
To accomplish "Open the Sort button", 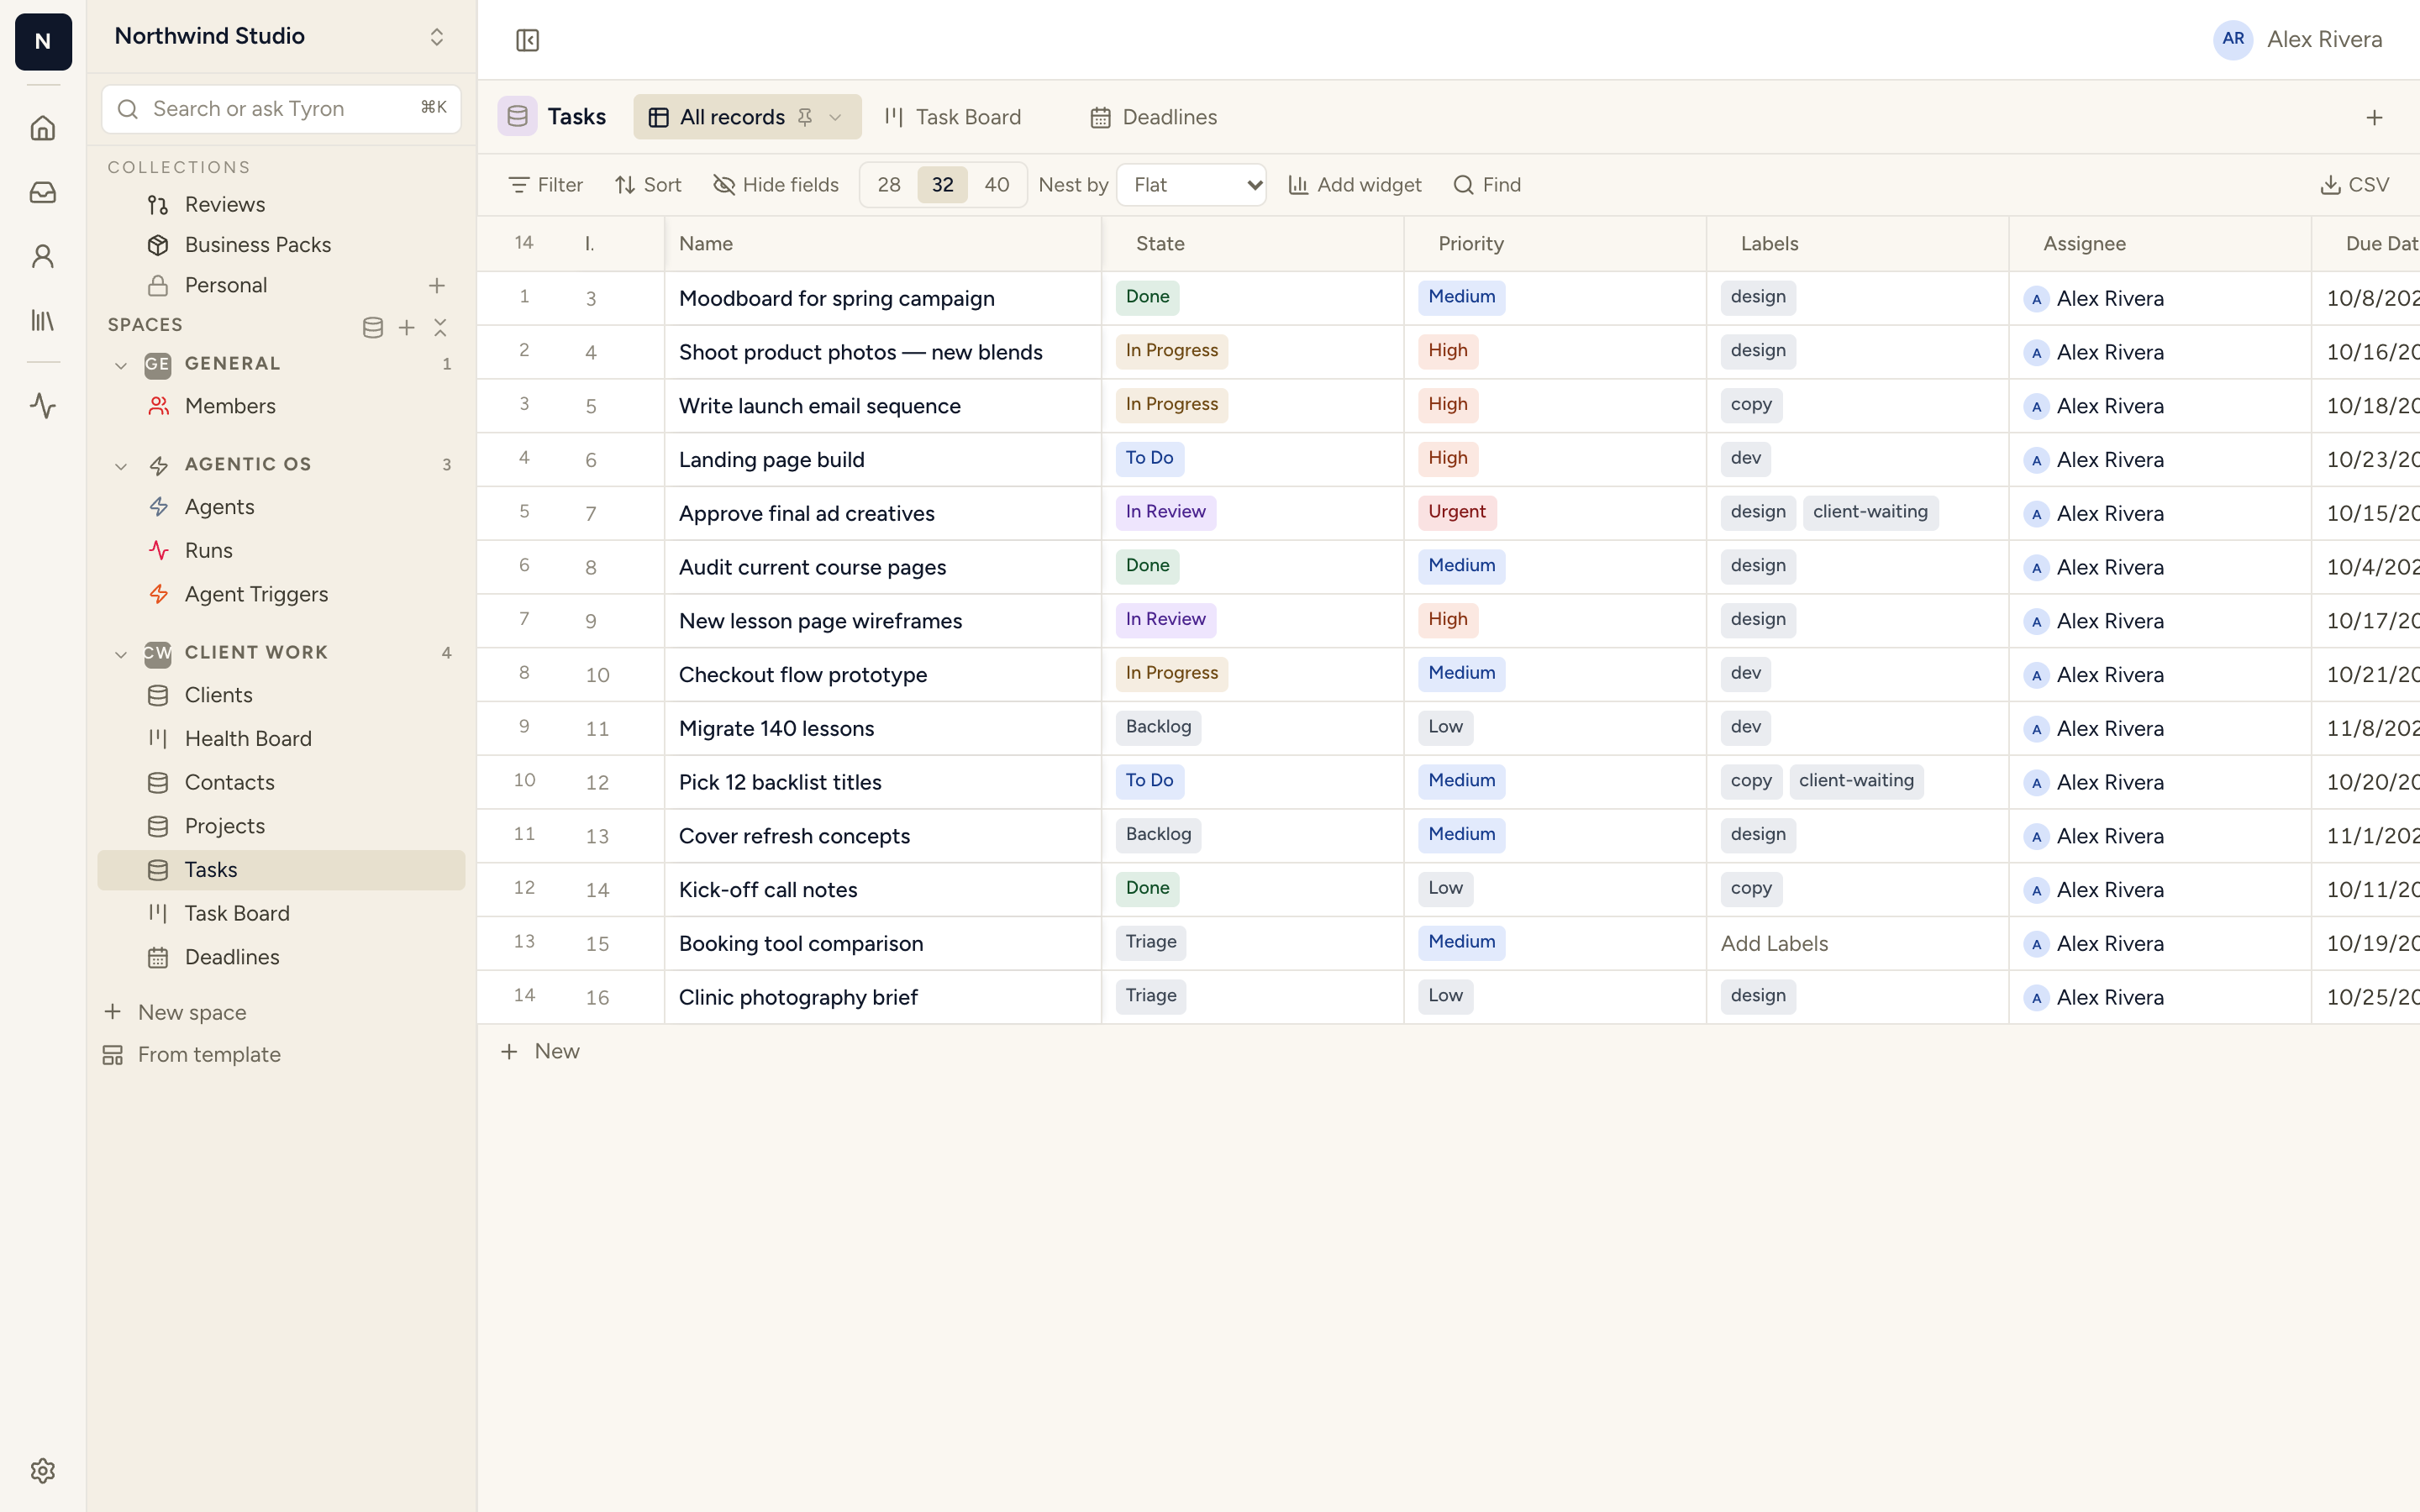I will click(648, 185).
